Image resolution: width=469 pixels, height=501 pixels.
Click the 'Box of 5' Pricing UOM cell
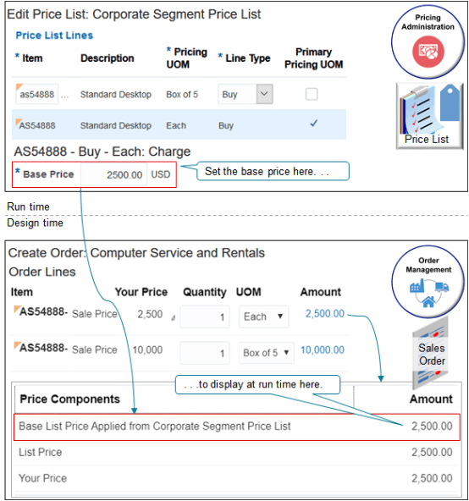tap(182, 94)
